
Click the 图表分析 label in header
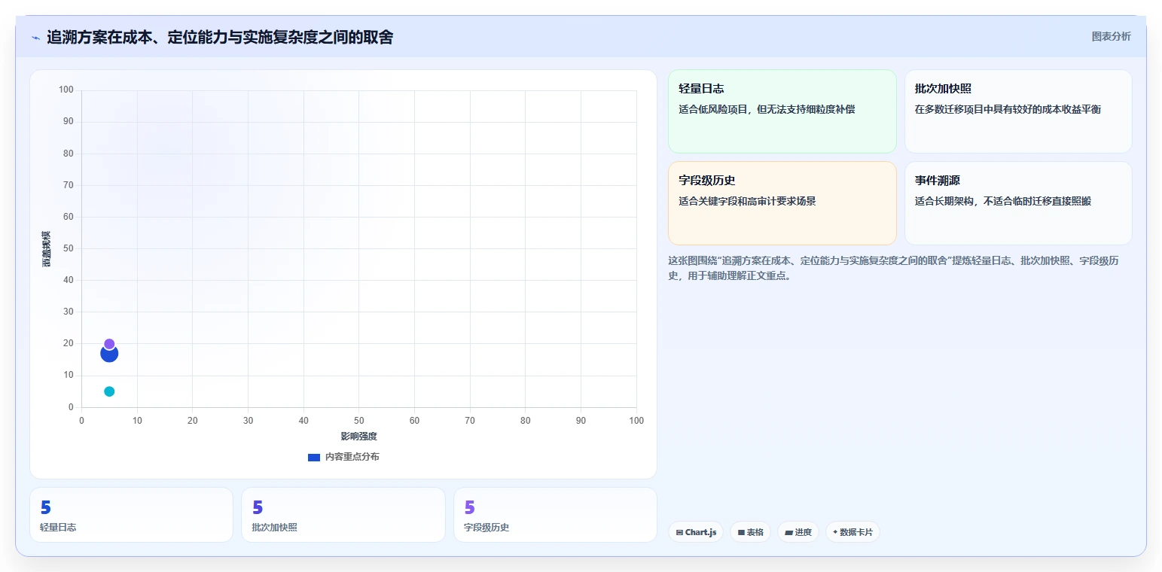(x=1111, y=36)
